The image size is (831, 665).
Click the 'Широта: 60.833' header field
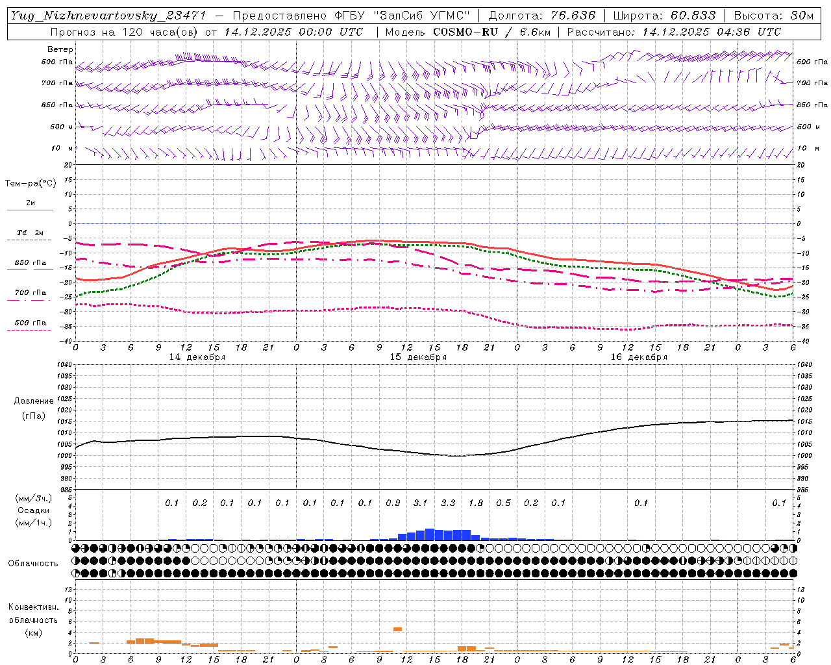pos(664,16)
